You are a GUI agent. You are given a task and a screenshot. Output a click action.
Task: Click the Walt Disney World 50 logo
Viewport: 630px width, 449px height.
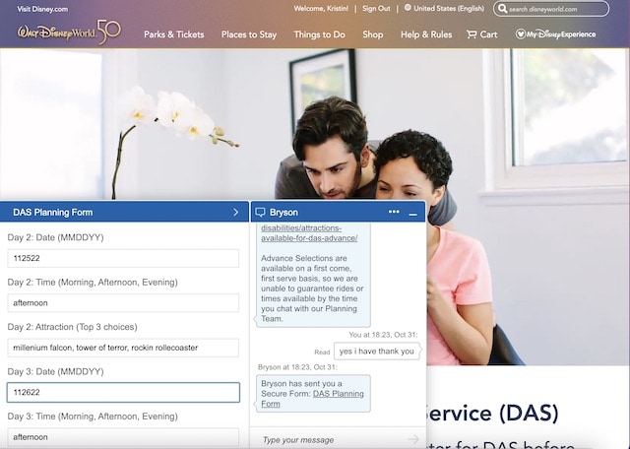(69, 32)
